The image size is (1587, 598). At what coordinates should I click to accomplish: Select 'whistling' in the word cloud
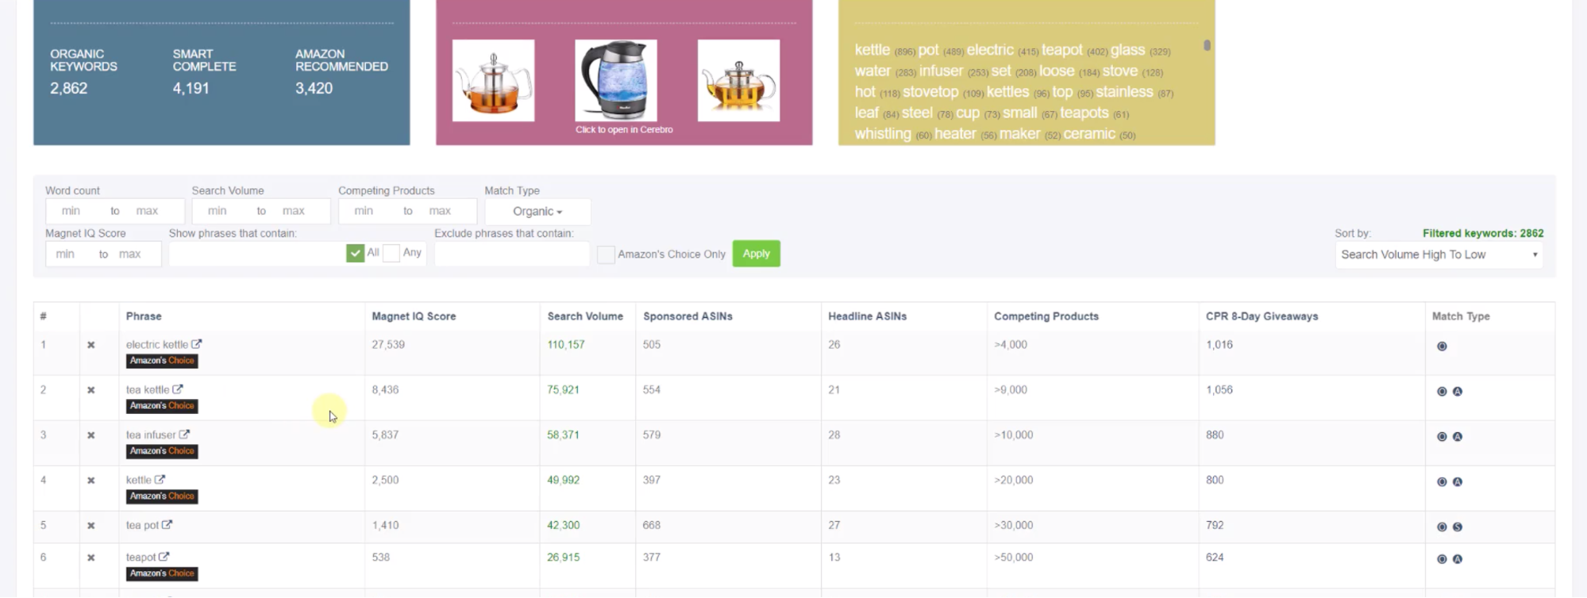pos(883,134)
